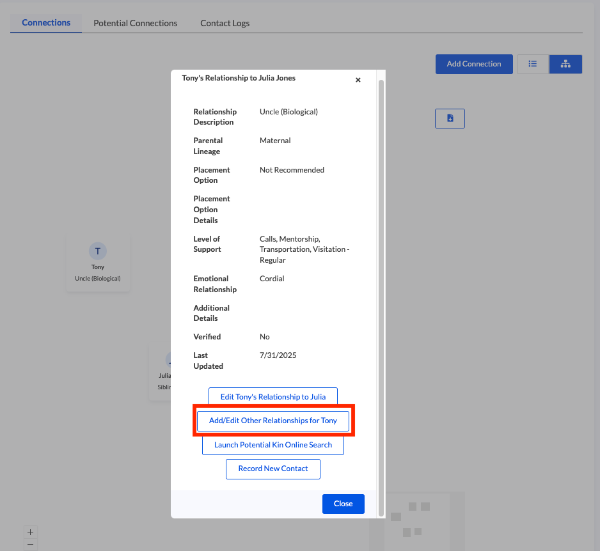Image resolution: width=600 pixels, height=551 pixels.
Task: Switch to list view icon
Action: tap(532, 64)
